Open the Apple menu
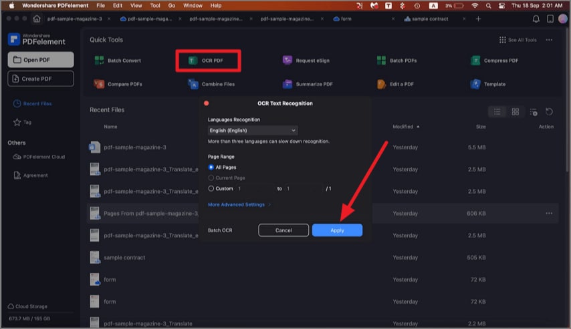This screenshot has height=329, width=571. pos(11,5)
